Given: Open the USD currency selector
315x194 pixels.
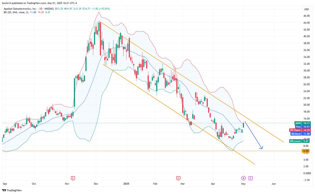Looking at the screenshot, I should [306, 9].
